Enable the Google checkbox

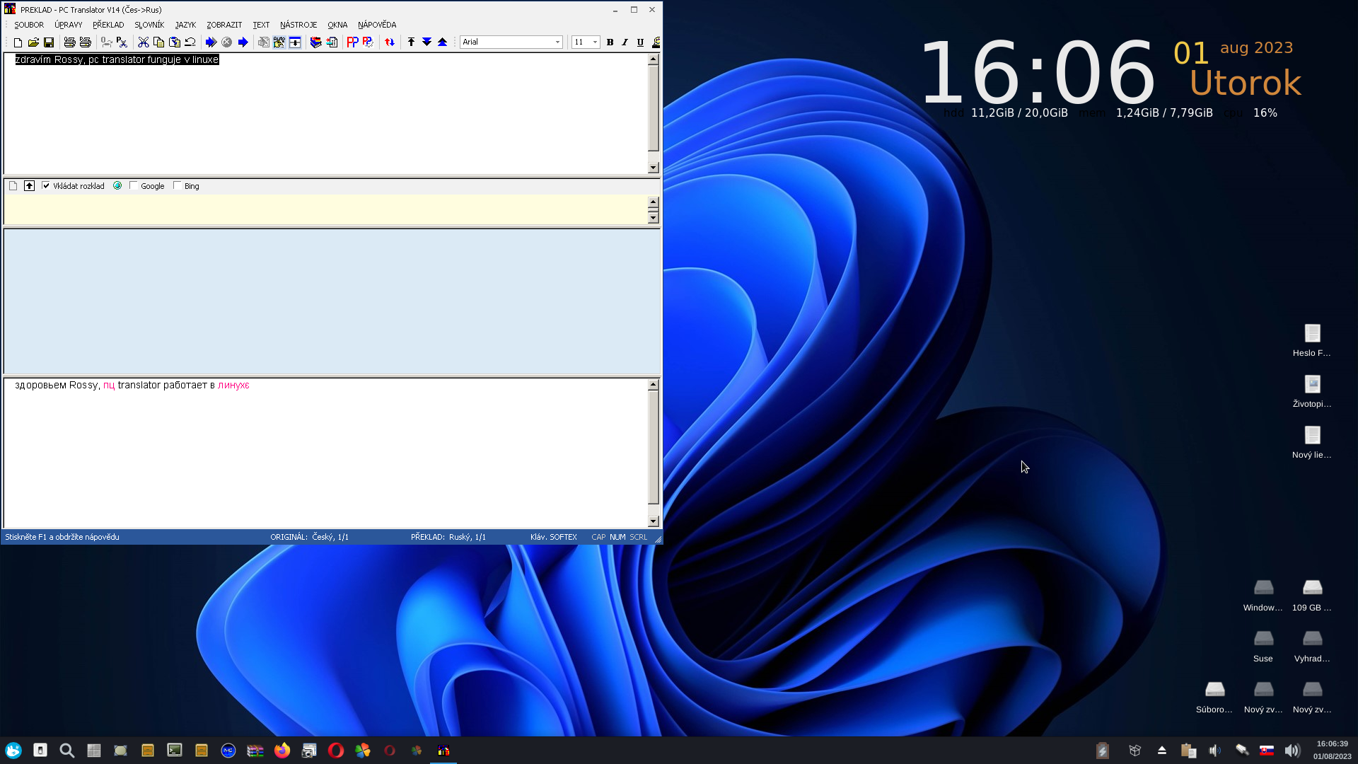tap(134, 186)
